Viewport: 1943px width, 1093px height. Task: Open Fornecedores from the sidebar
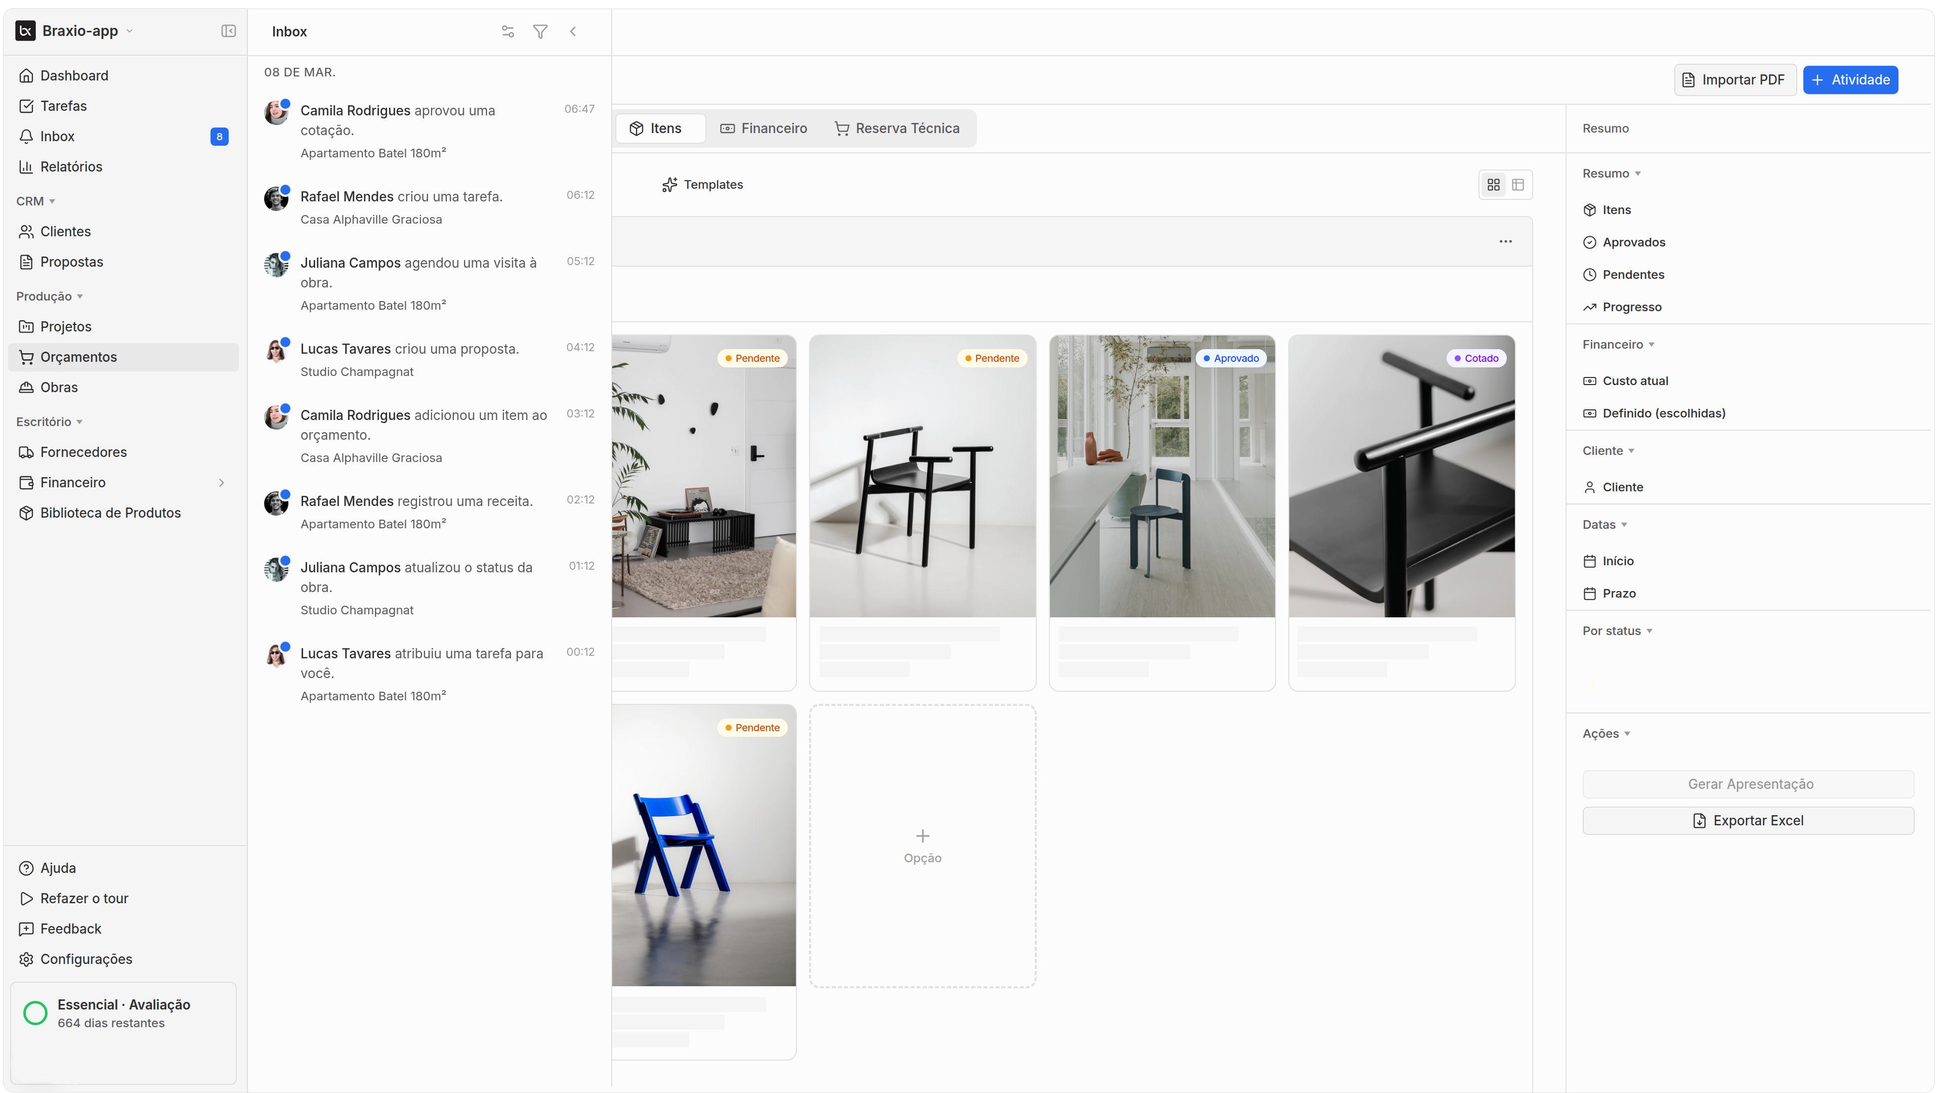pyautogui.click(x=83, y=452)
